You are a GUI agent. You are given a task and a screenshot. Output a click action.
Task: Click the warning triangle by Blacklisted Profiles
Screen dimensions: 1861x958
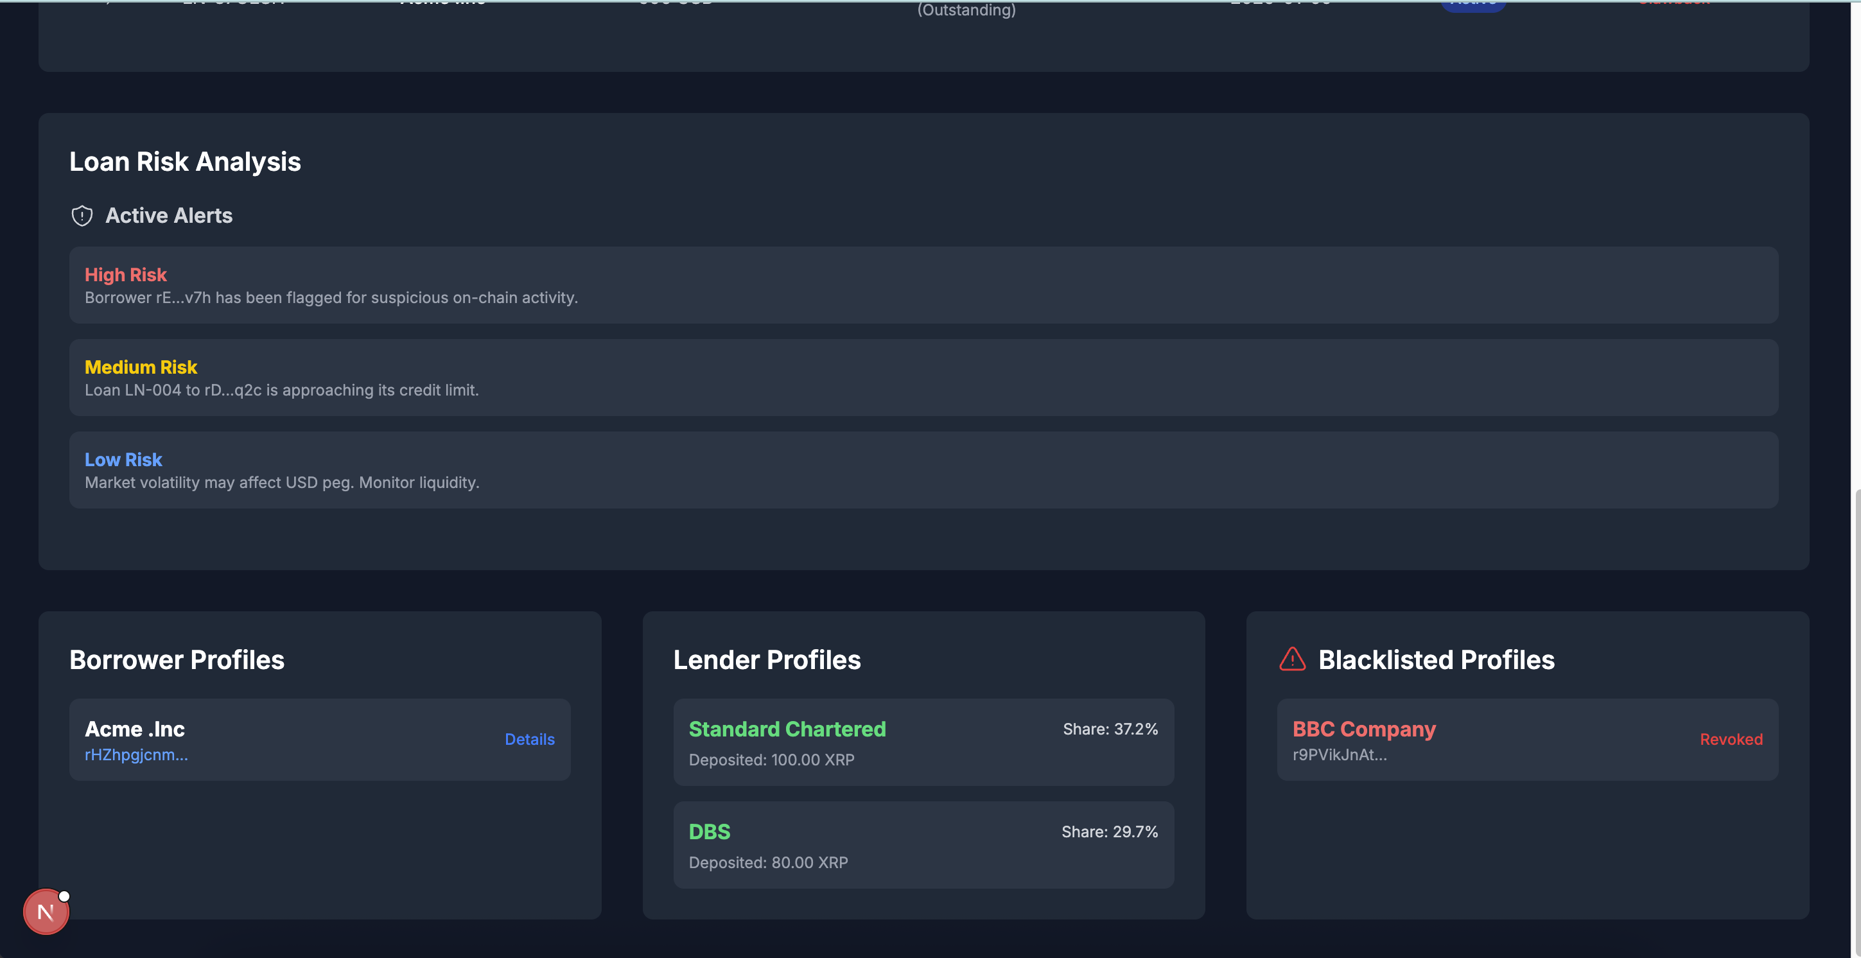click(x=1292, y=659)
